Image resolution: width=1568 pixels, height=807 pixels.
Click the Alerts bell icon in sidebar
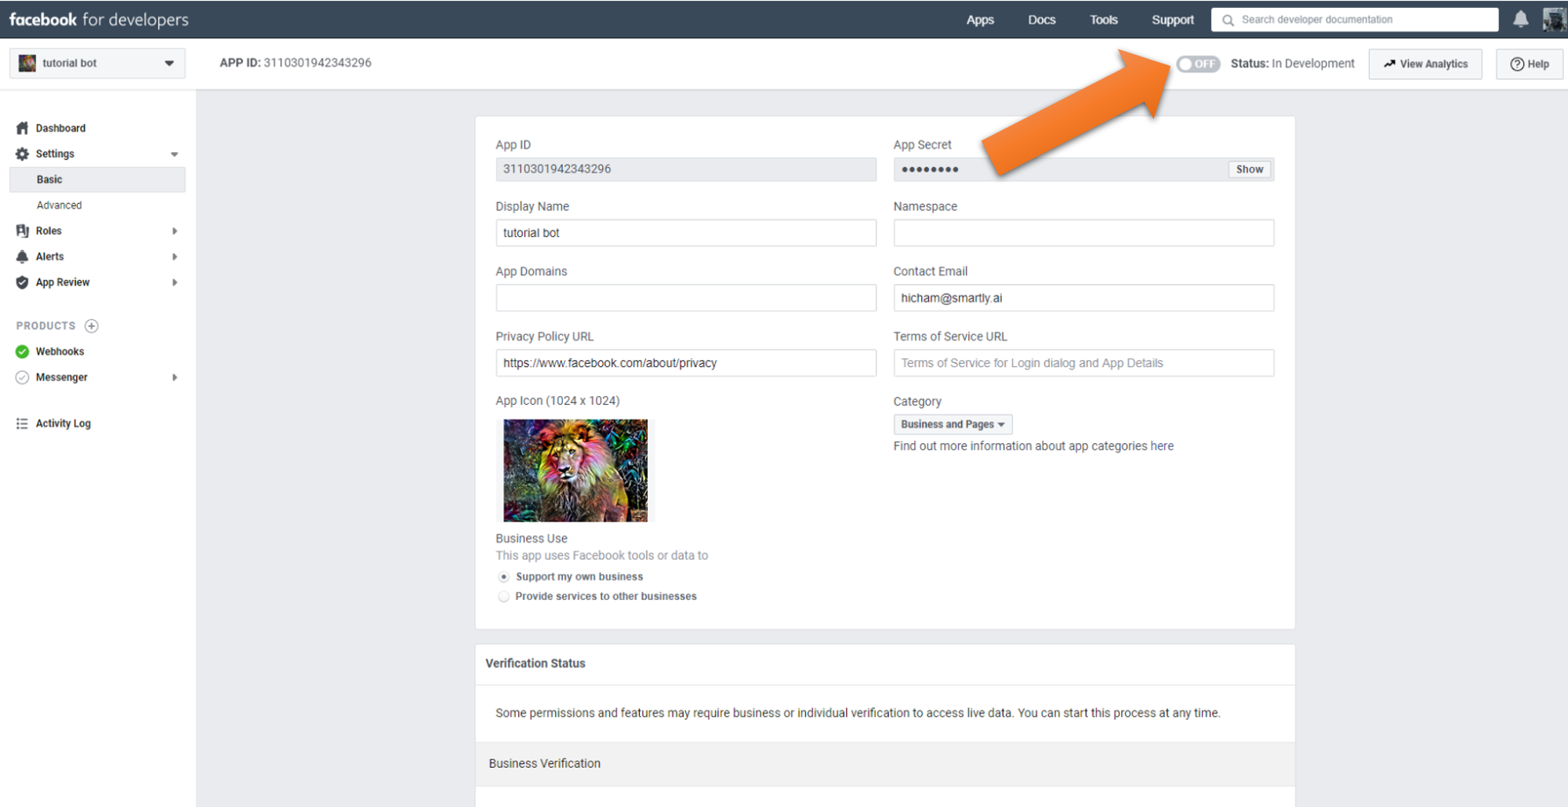tap(22, 256)
